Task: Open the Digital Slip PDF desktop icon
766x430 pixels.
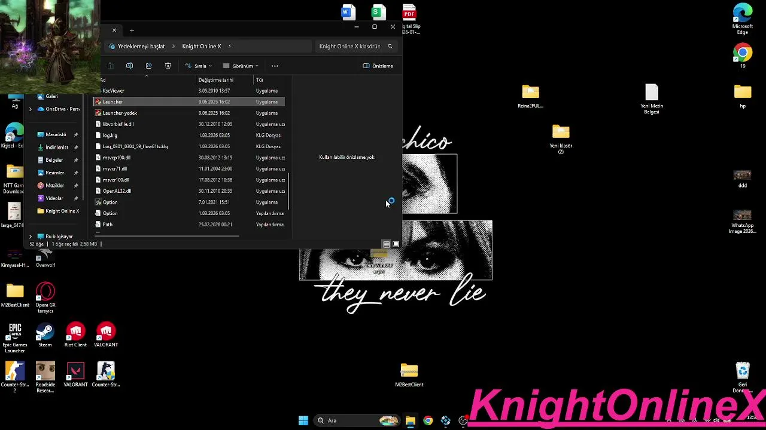Action: pyautogui.click(x=410, y=19)
